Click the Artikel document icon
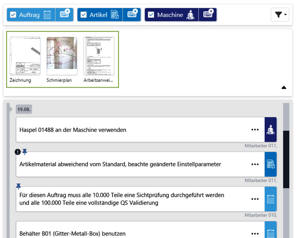The height and width of the screenshot is (238, 297). [x=115, y=15]
